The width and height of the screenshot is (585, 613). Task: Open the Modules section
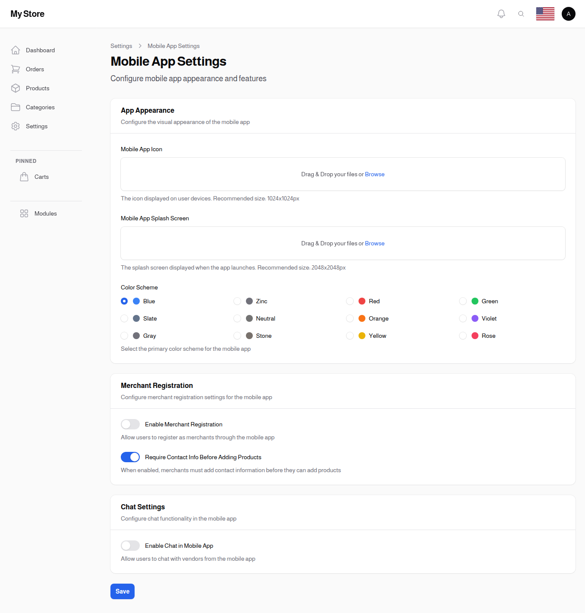(45, 213)
